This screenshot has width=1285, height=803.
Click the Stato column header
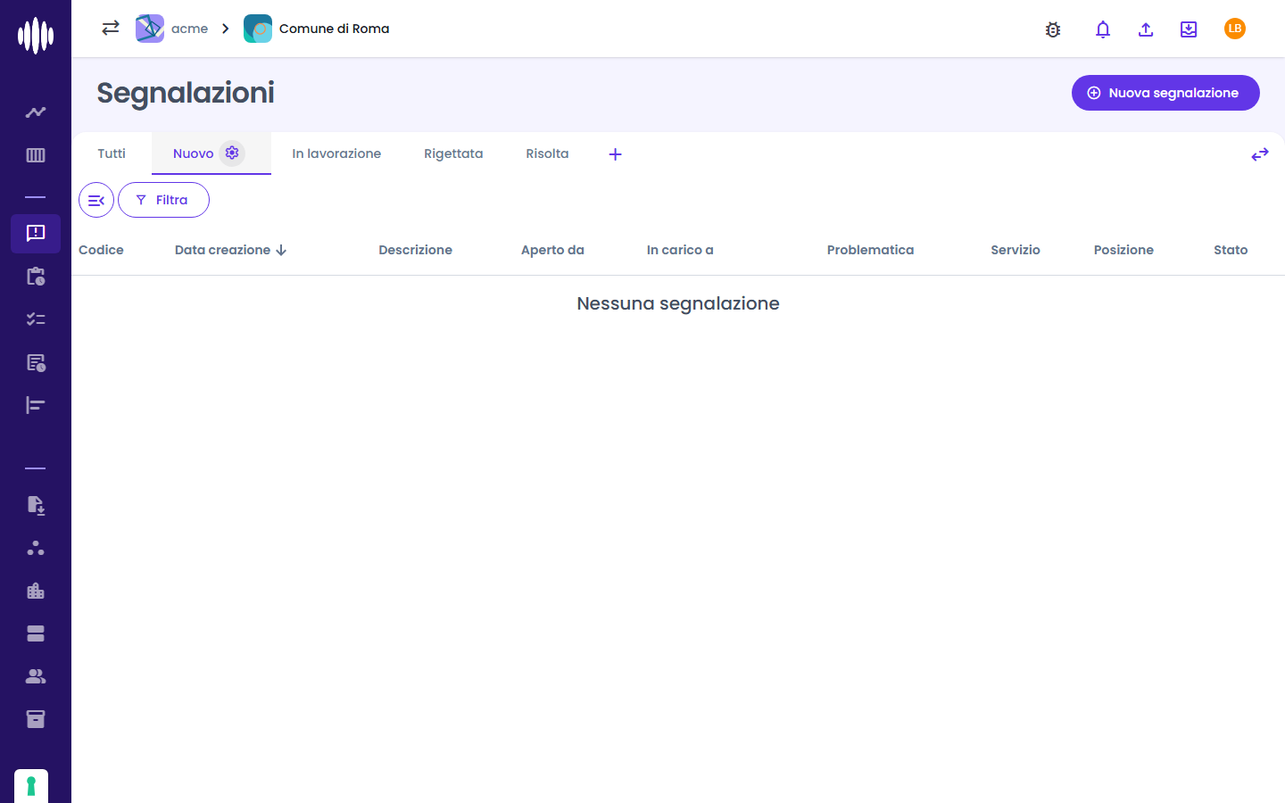click(1231, 250)
